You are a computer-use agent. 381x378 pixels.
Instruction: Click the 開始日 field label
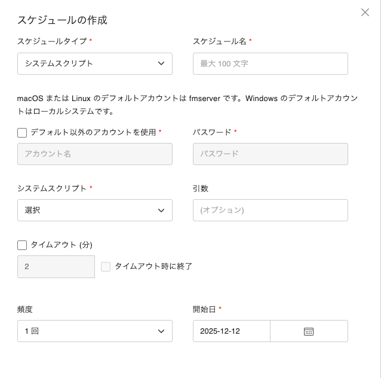(205, 309)
